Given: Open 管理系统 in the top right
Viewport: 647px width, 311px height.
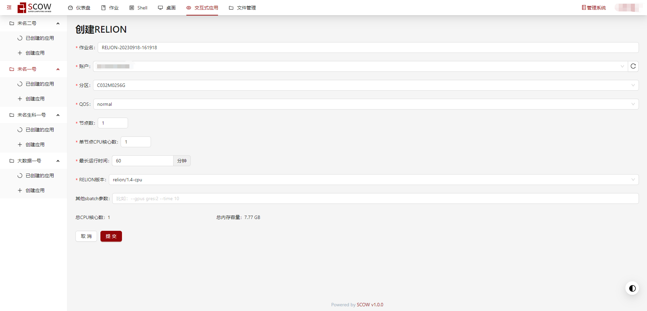Looking at the screenshot, I should point(594,8).
